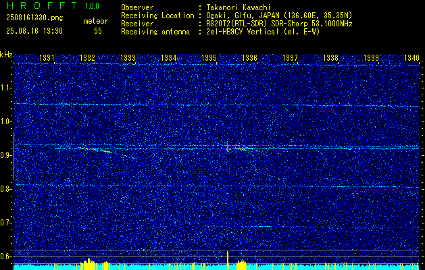
Task: Click the Receiving antenna field label
Action: pyautogui.click(x=155, y=32)
